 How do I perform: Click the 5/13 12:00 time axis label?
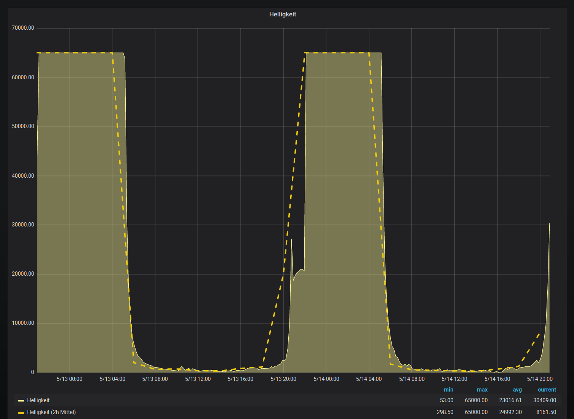point(198,379)
